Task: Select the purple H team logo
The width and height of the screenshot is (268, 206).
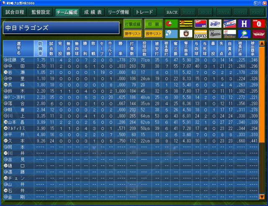Action: pyautogui.click(x=244, y=24)
